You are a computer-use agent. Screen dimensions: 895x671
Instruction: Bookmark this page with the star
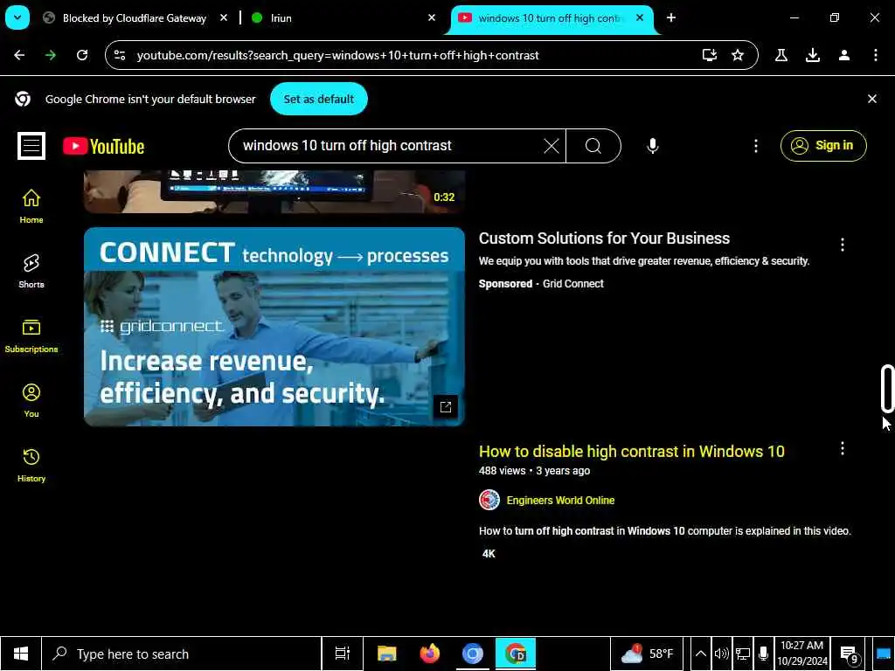(x=738, y=55)
